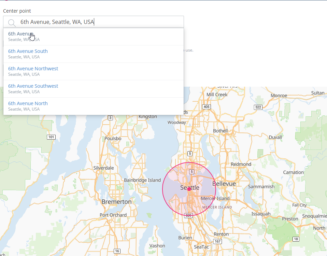Click the Issaquah label on map
This screenshot has width=327, height=256.
(x=261, y=214)
